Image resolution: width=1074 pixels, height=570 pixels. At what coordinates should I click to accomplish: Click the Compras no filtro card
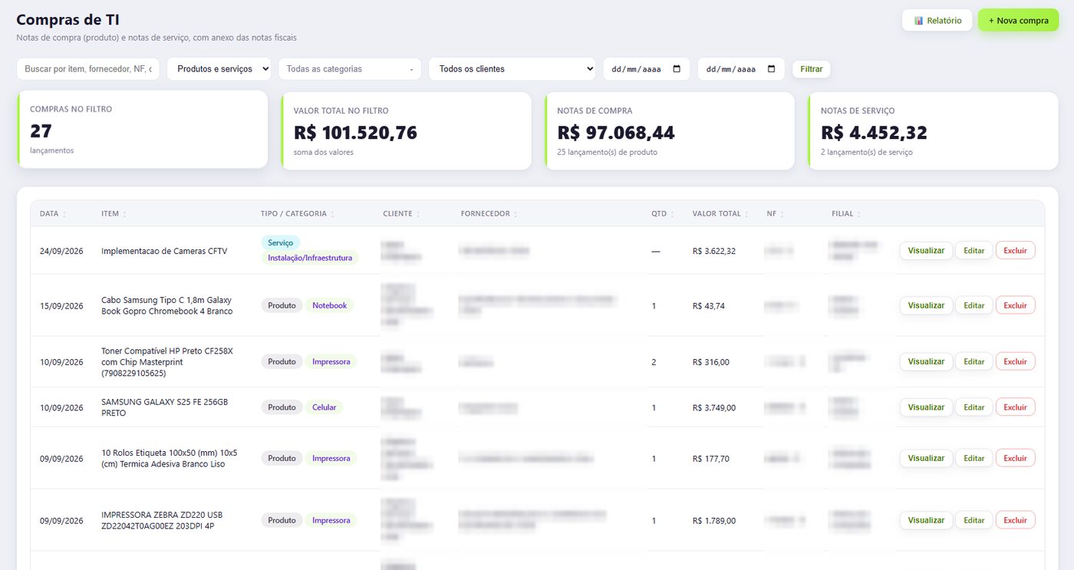(x=142, y=129)
